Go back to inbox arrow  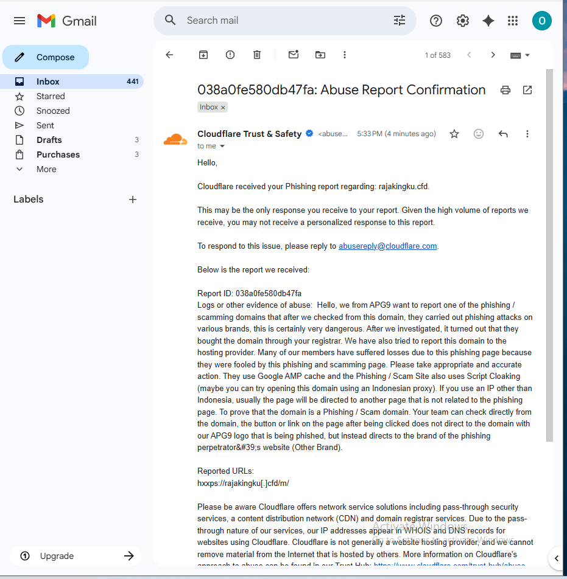169,55
